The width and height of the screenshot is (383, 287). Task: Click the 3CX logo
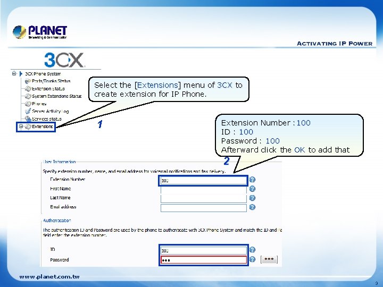point(64,60)
